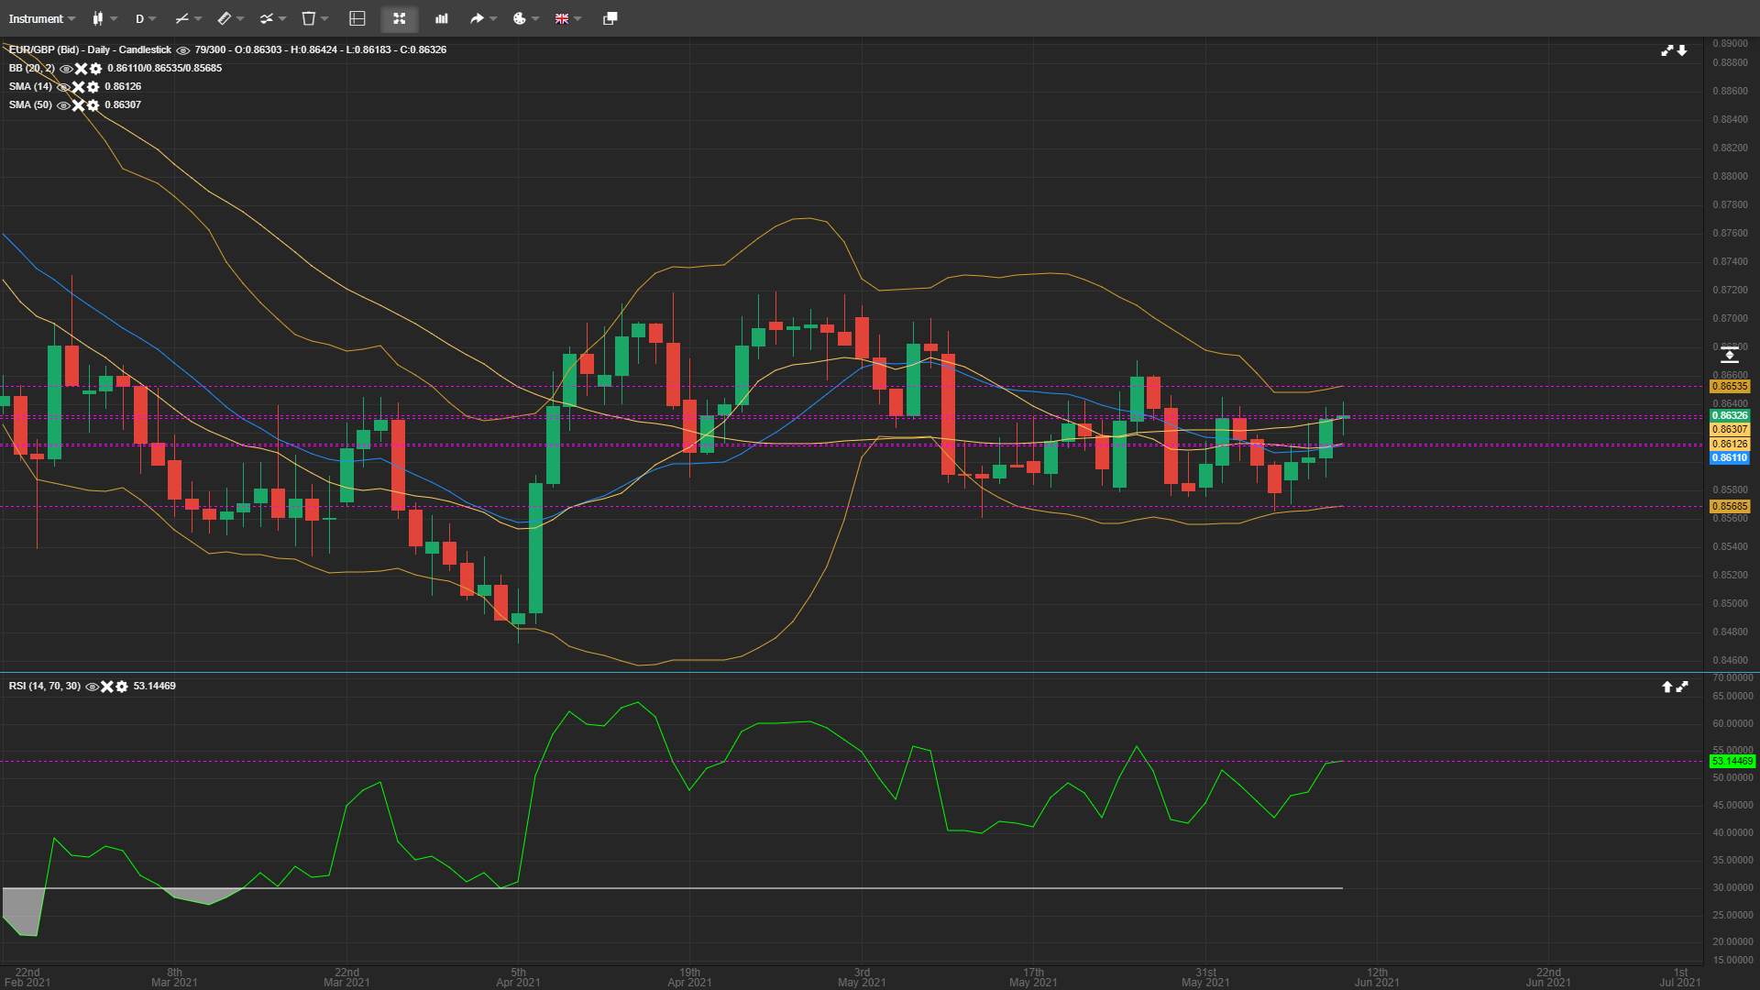Maximize the main price chart panel
Image resolution: width=1760 pixels, height=990 pixels.
pos(1667,50)
